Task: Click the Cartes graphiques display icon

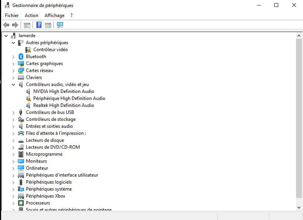Action: point(21,64)
